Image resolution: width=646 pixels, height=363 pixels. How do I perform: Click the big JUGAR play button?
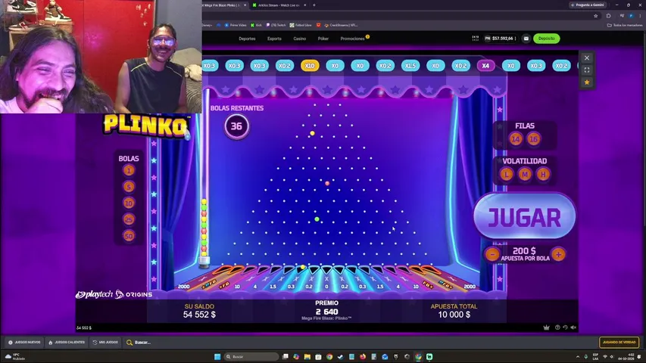coord(524,216)
